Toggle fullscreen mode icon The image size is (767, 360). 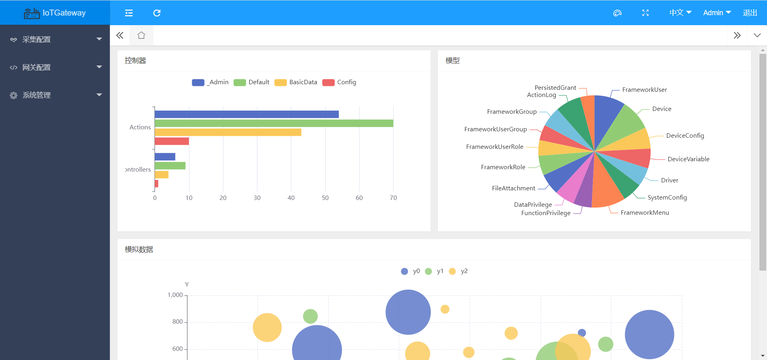645,13
